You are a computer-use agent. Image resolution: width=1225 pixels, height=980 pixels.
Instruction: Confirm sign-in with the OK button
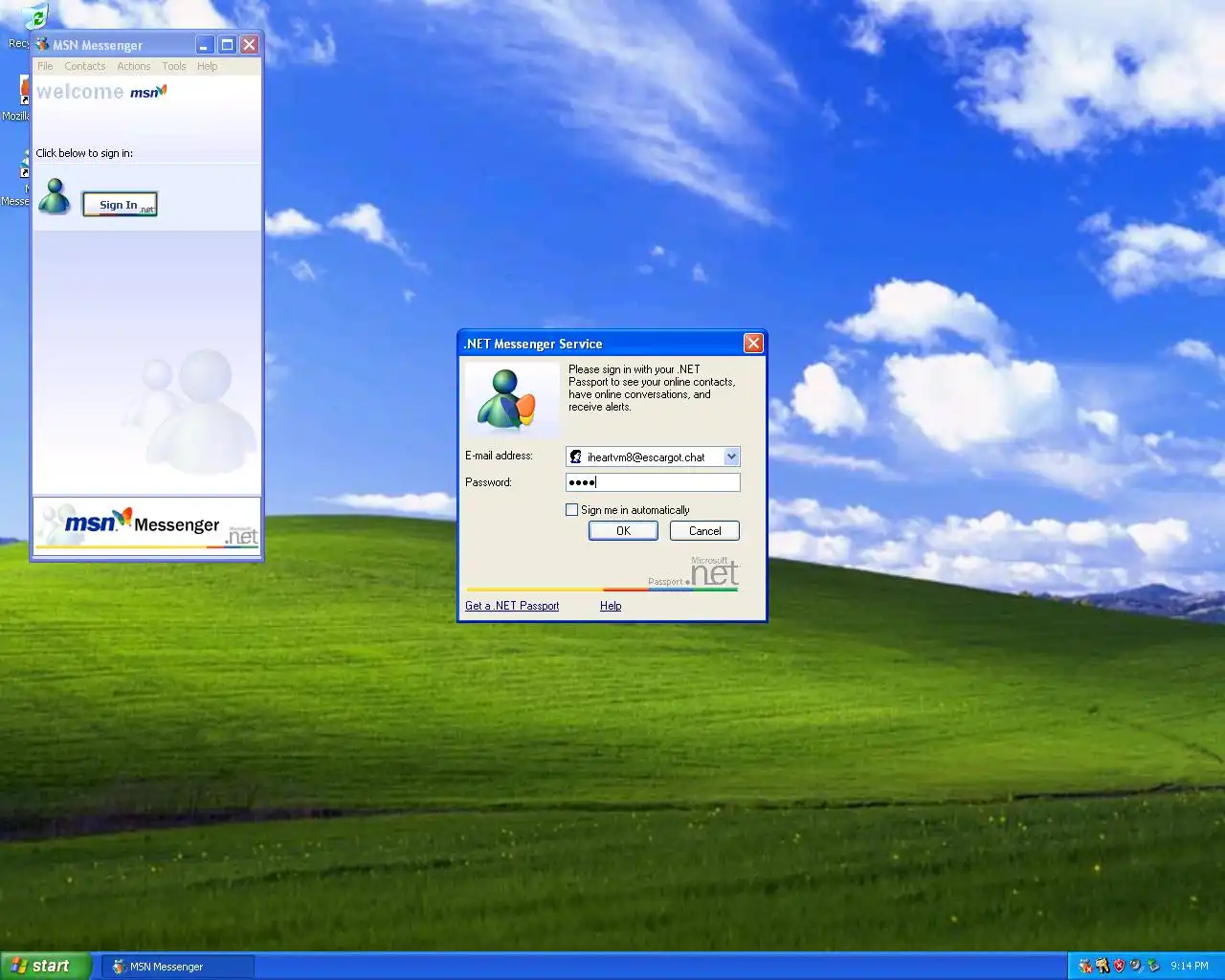[623, 531]
